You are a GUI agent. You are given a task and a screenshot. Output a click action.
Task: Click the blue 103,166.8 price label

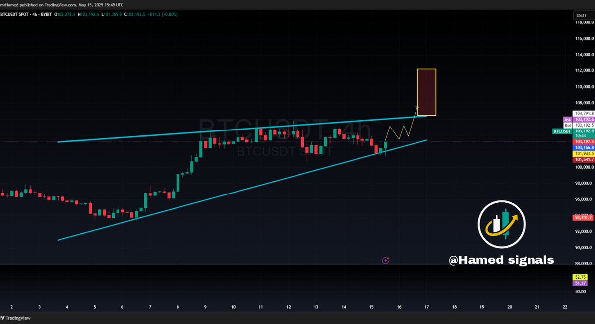(583, 148)
